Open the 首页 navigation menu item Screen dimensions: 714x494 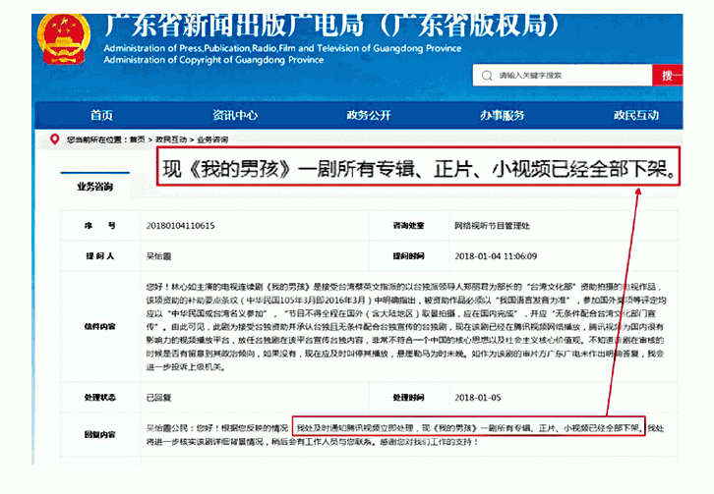[x=101, y=115]
